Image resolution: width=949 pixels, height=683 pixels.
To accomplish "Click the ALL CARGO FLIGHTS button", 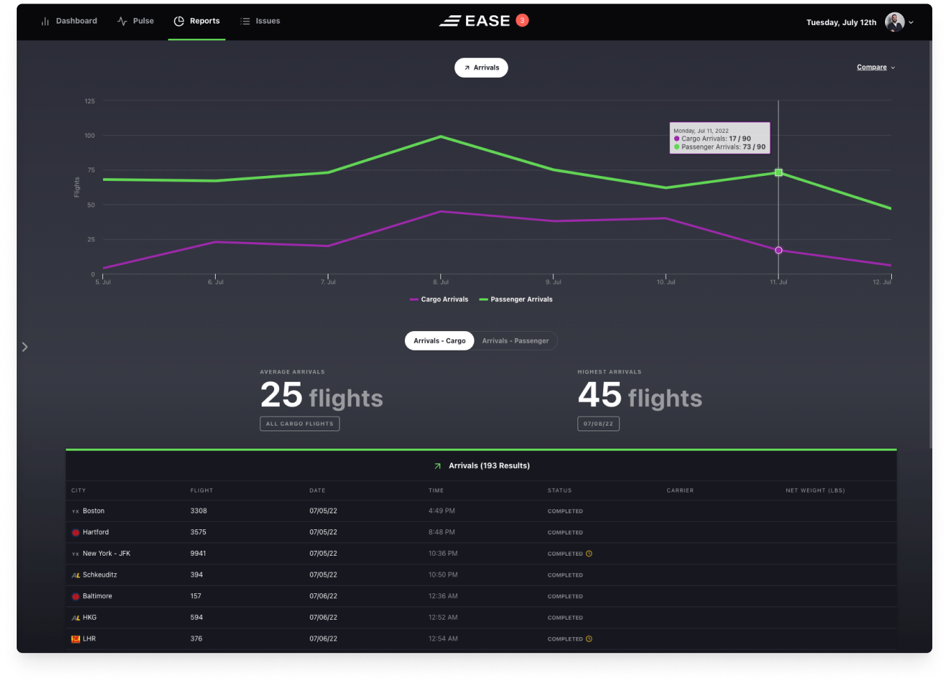I will [299, 424].
